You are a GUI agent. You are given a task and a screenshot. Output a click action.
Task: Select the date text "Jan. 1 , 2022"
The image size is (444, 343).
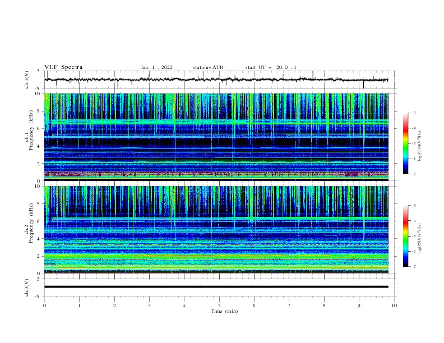[156, 67]
